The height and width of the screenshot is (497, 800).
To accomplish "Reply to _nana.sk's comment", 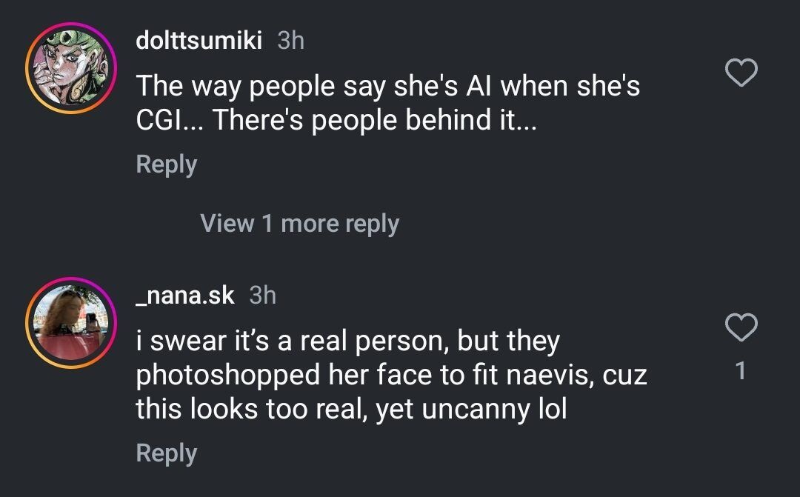I will point(166,453).
